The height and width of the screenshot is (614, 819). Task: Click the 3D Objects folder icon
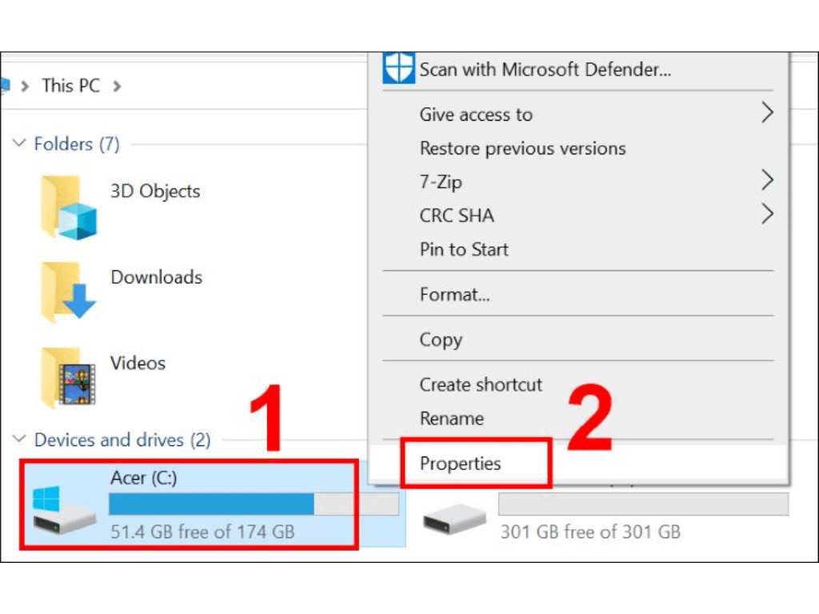(69, 207)
